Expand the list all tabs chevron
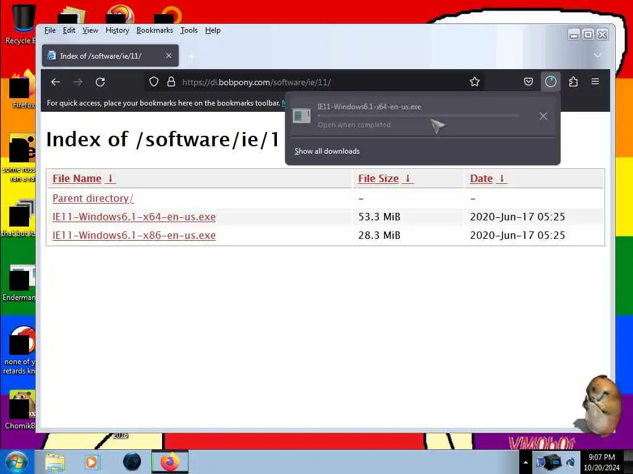633x474 pixels. pos(598,55)
